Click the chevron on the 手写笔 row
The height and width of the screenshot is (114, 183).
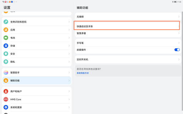tap(179, 43)
